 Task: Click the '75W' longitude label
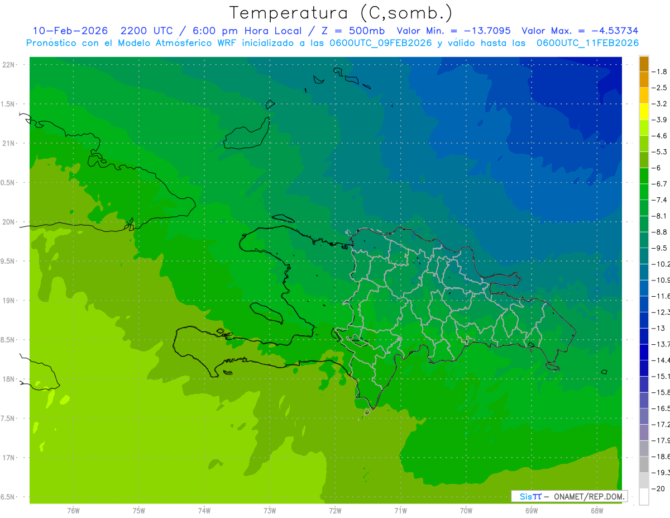point(139,511)
